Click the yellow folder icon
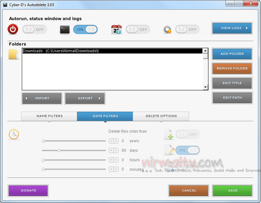The image size is (261, 203). tap(13, 54)
